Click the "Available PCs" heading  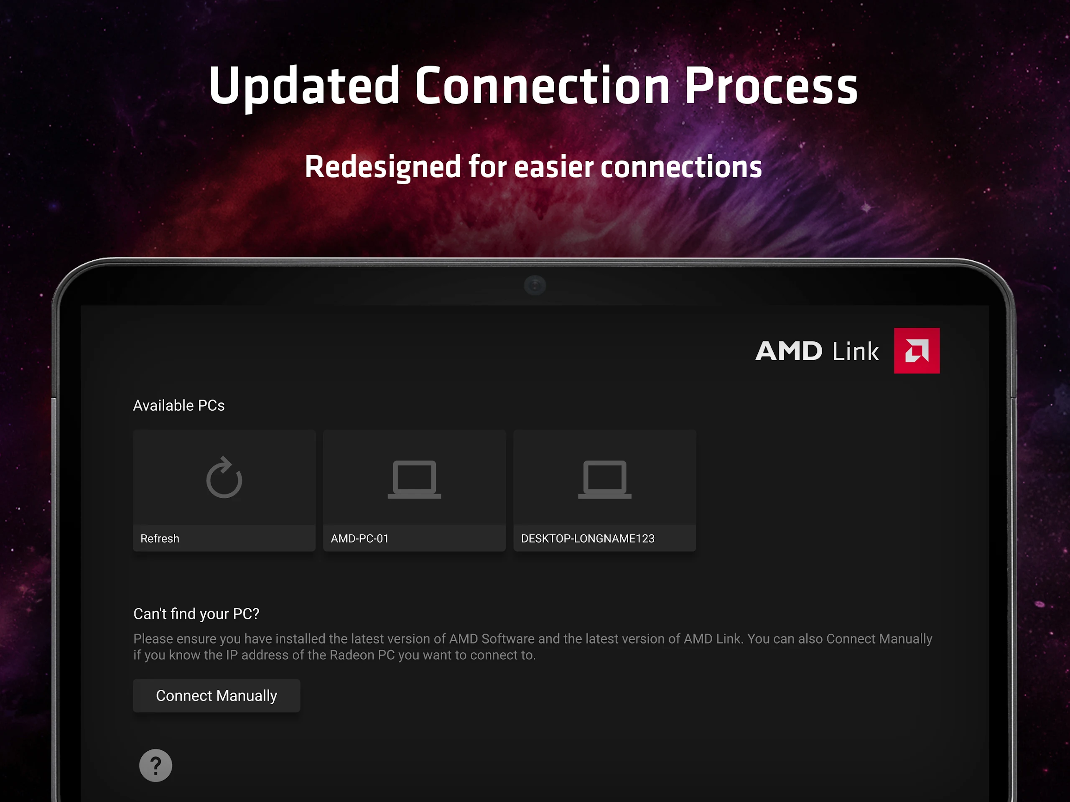pyautogui.click(x=178, y=405)
